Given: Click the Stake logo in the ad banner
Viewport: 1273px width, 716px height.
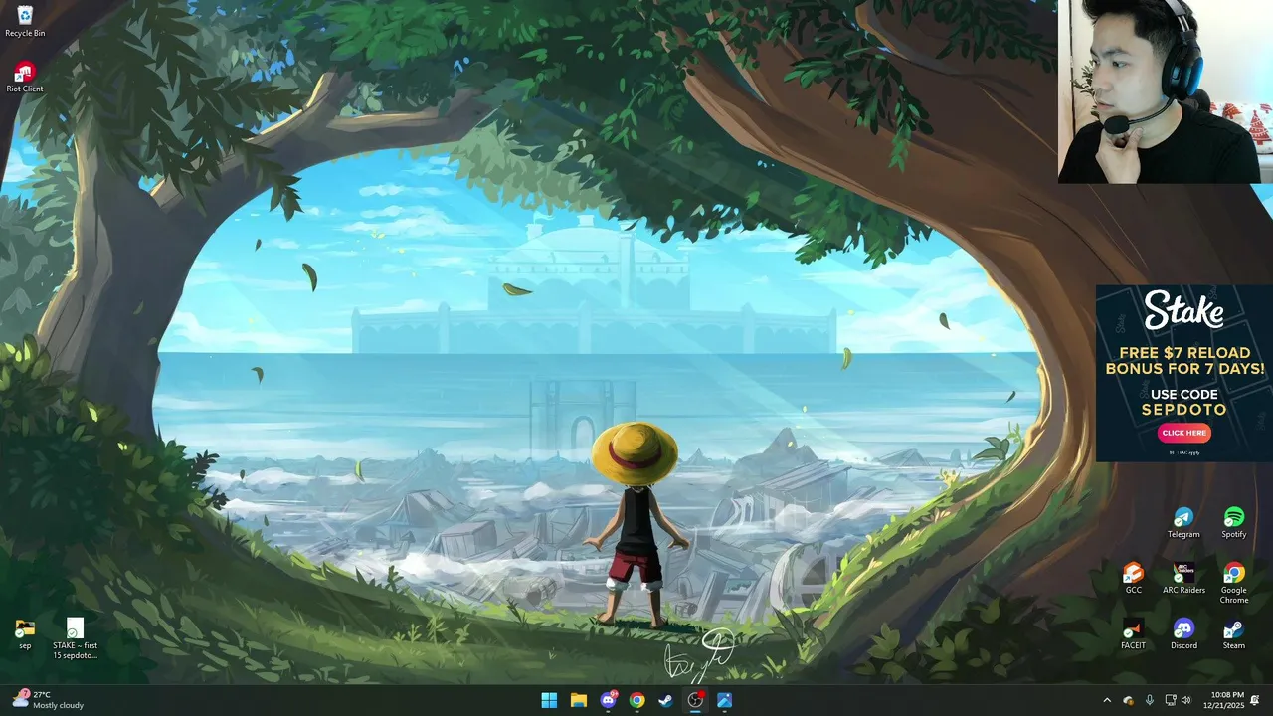Looking at the screenshot, I should pos(1183,311).
